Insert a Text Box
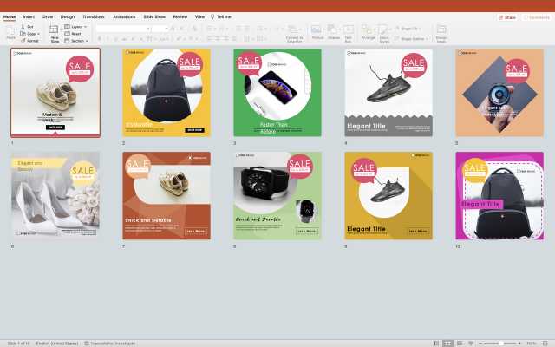The image size is (555, 347). click(349, 31)
